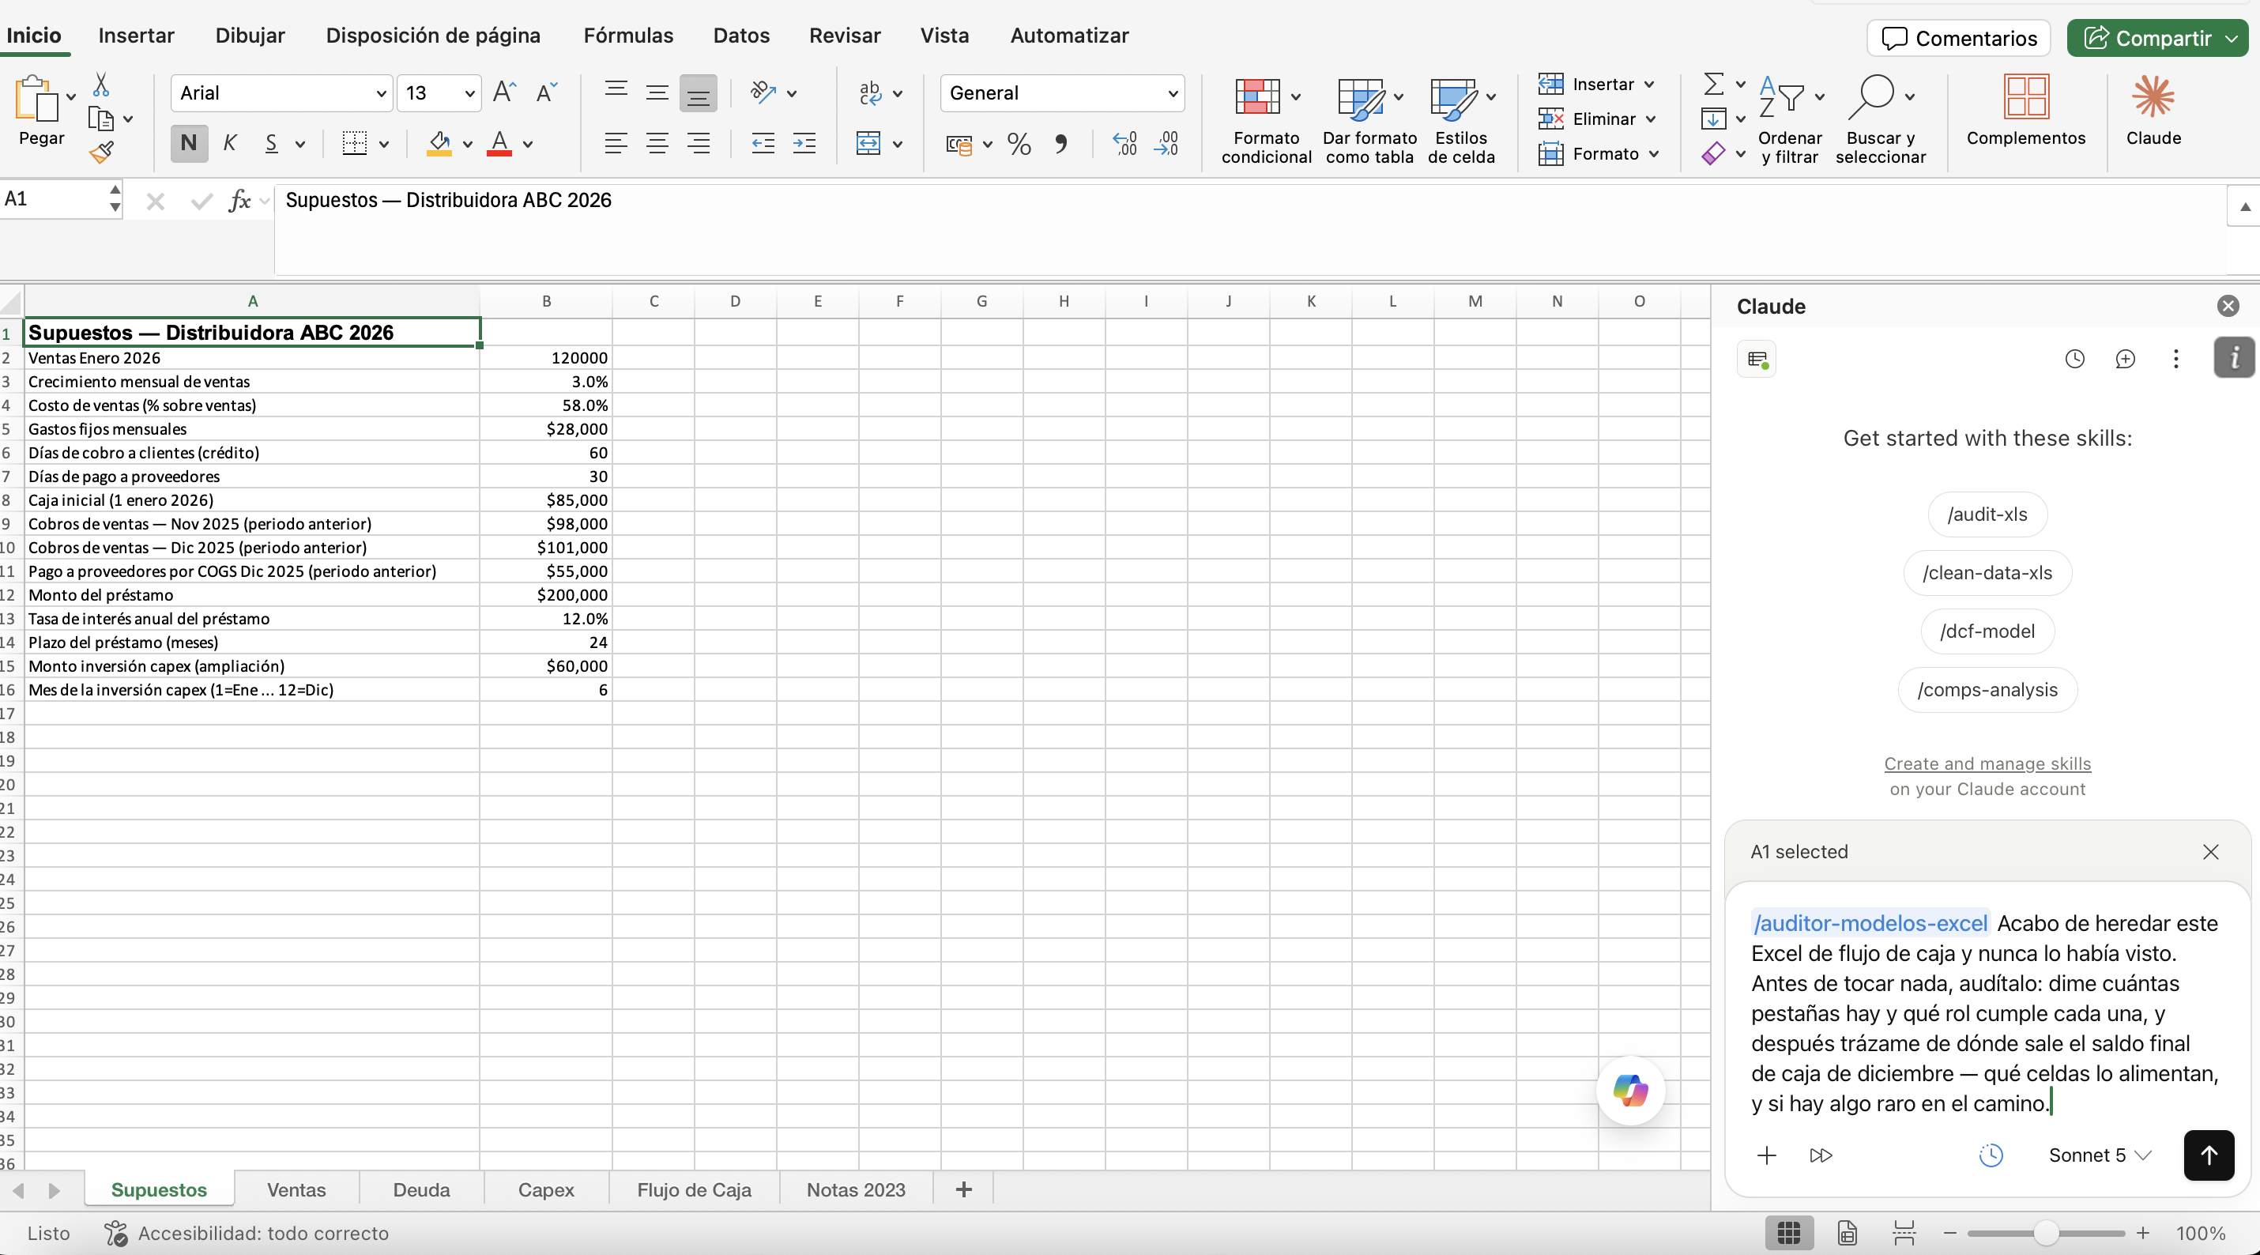Click the Format Painter brush icon
2260x1255 pixels.
(101, 153)
